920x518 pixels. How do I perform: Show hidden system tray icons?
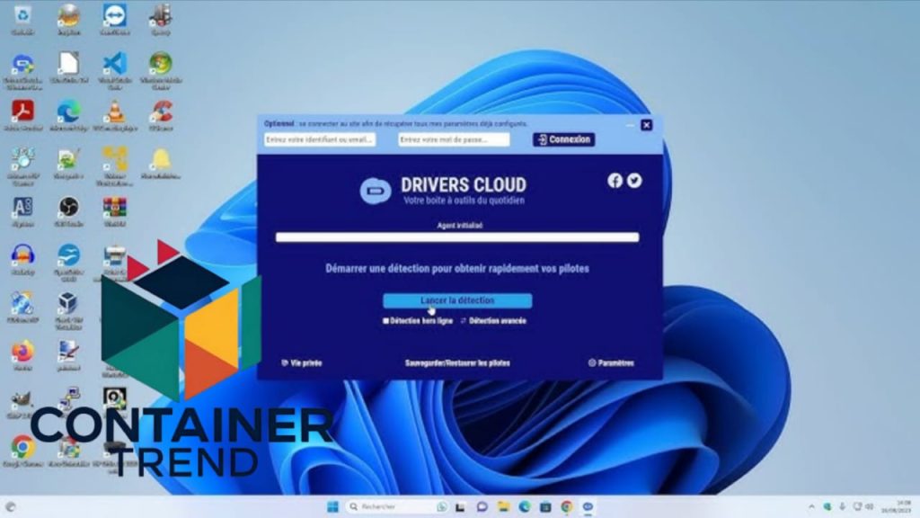(x=811, y=507)
